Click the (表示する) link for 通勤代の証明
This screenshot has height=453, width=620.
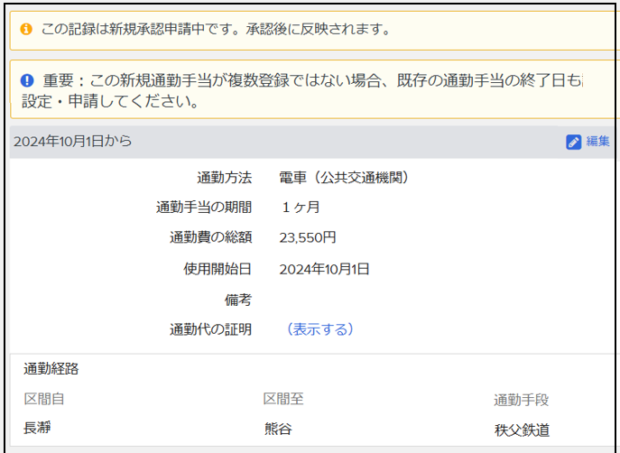(319, 329)
